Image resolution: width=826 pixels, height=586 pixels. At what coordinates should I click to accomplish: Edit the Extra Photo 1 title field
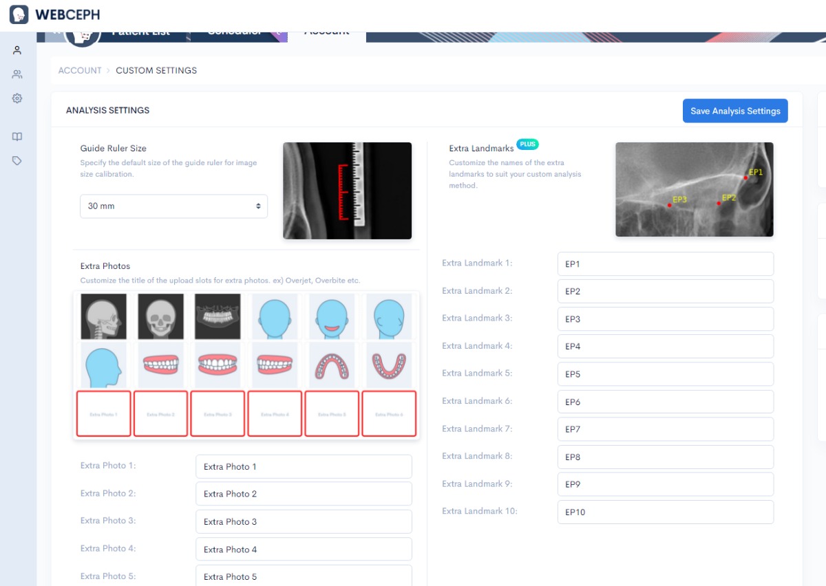pyautogui.click(x=304, y=466)
